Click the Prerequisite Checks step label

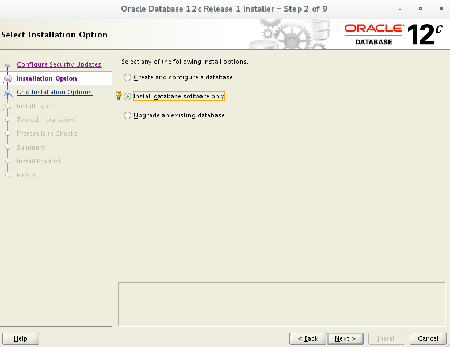tap(47, 134)
